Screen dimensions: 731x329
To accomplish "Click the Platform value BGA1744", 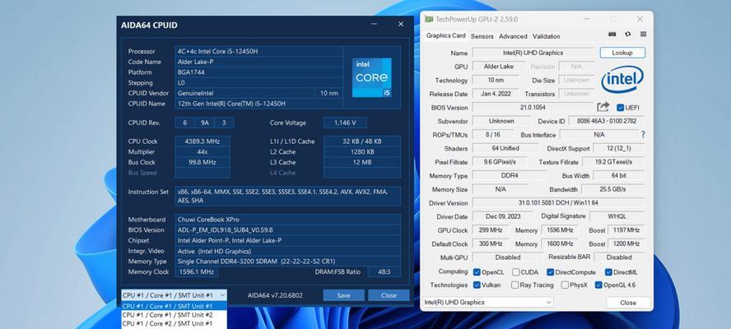I will tap(258, 72).
